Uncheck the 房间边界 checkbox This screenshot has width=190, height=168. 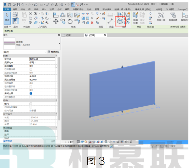[31, 93]
